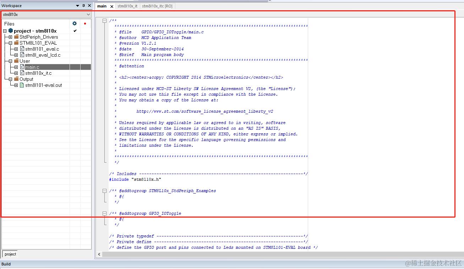Collapse the STM8L10x_StdPeriph_Examples addtogroup fold
464x269 pixels.
click(x=104, y=191)
